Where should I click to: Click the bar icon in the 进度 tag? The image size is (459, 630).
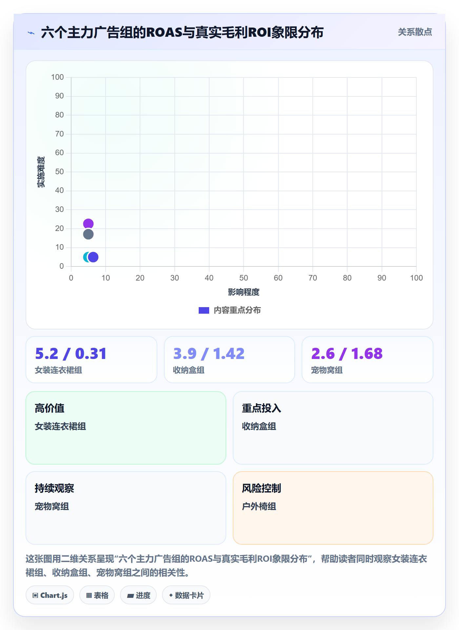130,596
